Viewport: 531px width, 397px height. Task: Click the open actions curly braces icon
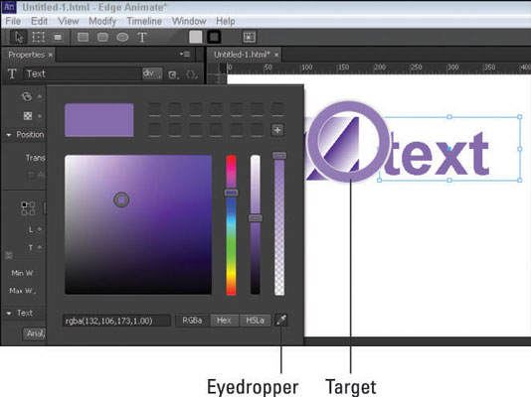[192, 74]
